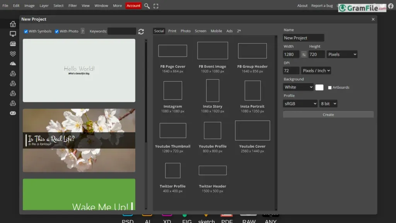Refresh templates with the keywords reload icon
Image resolution: width=396 pixels, height=223 pixels.
tap(141, 31)
